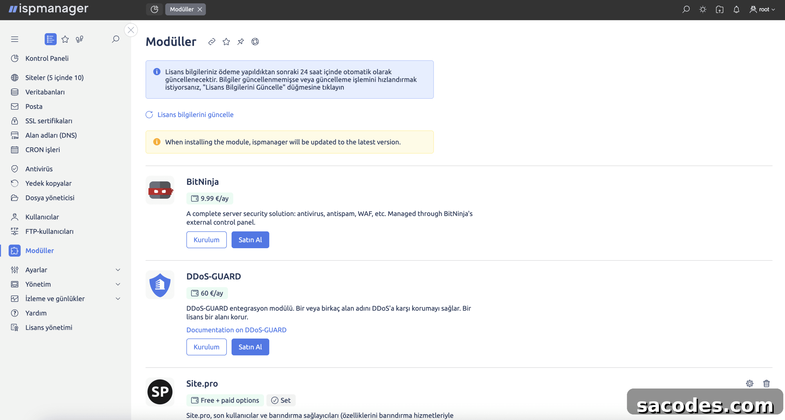Go to Veritabanları

pyautogui.click(x=45, y=92)
